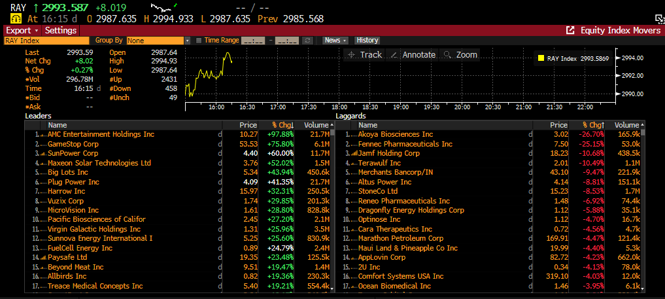Click the History button
The image size is (665, 299).
pyautogui.click(x=367, y=41)
